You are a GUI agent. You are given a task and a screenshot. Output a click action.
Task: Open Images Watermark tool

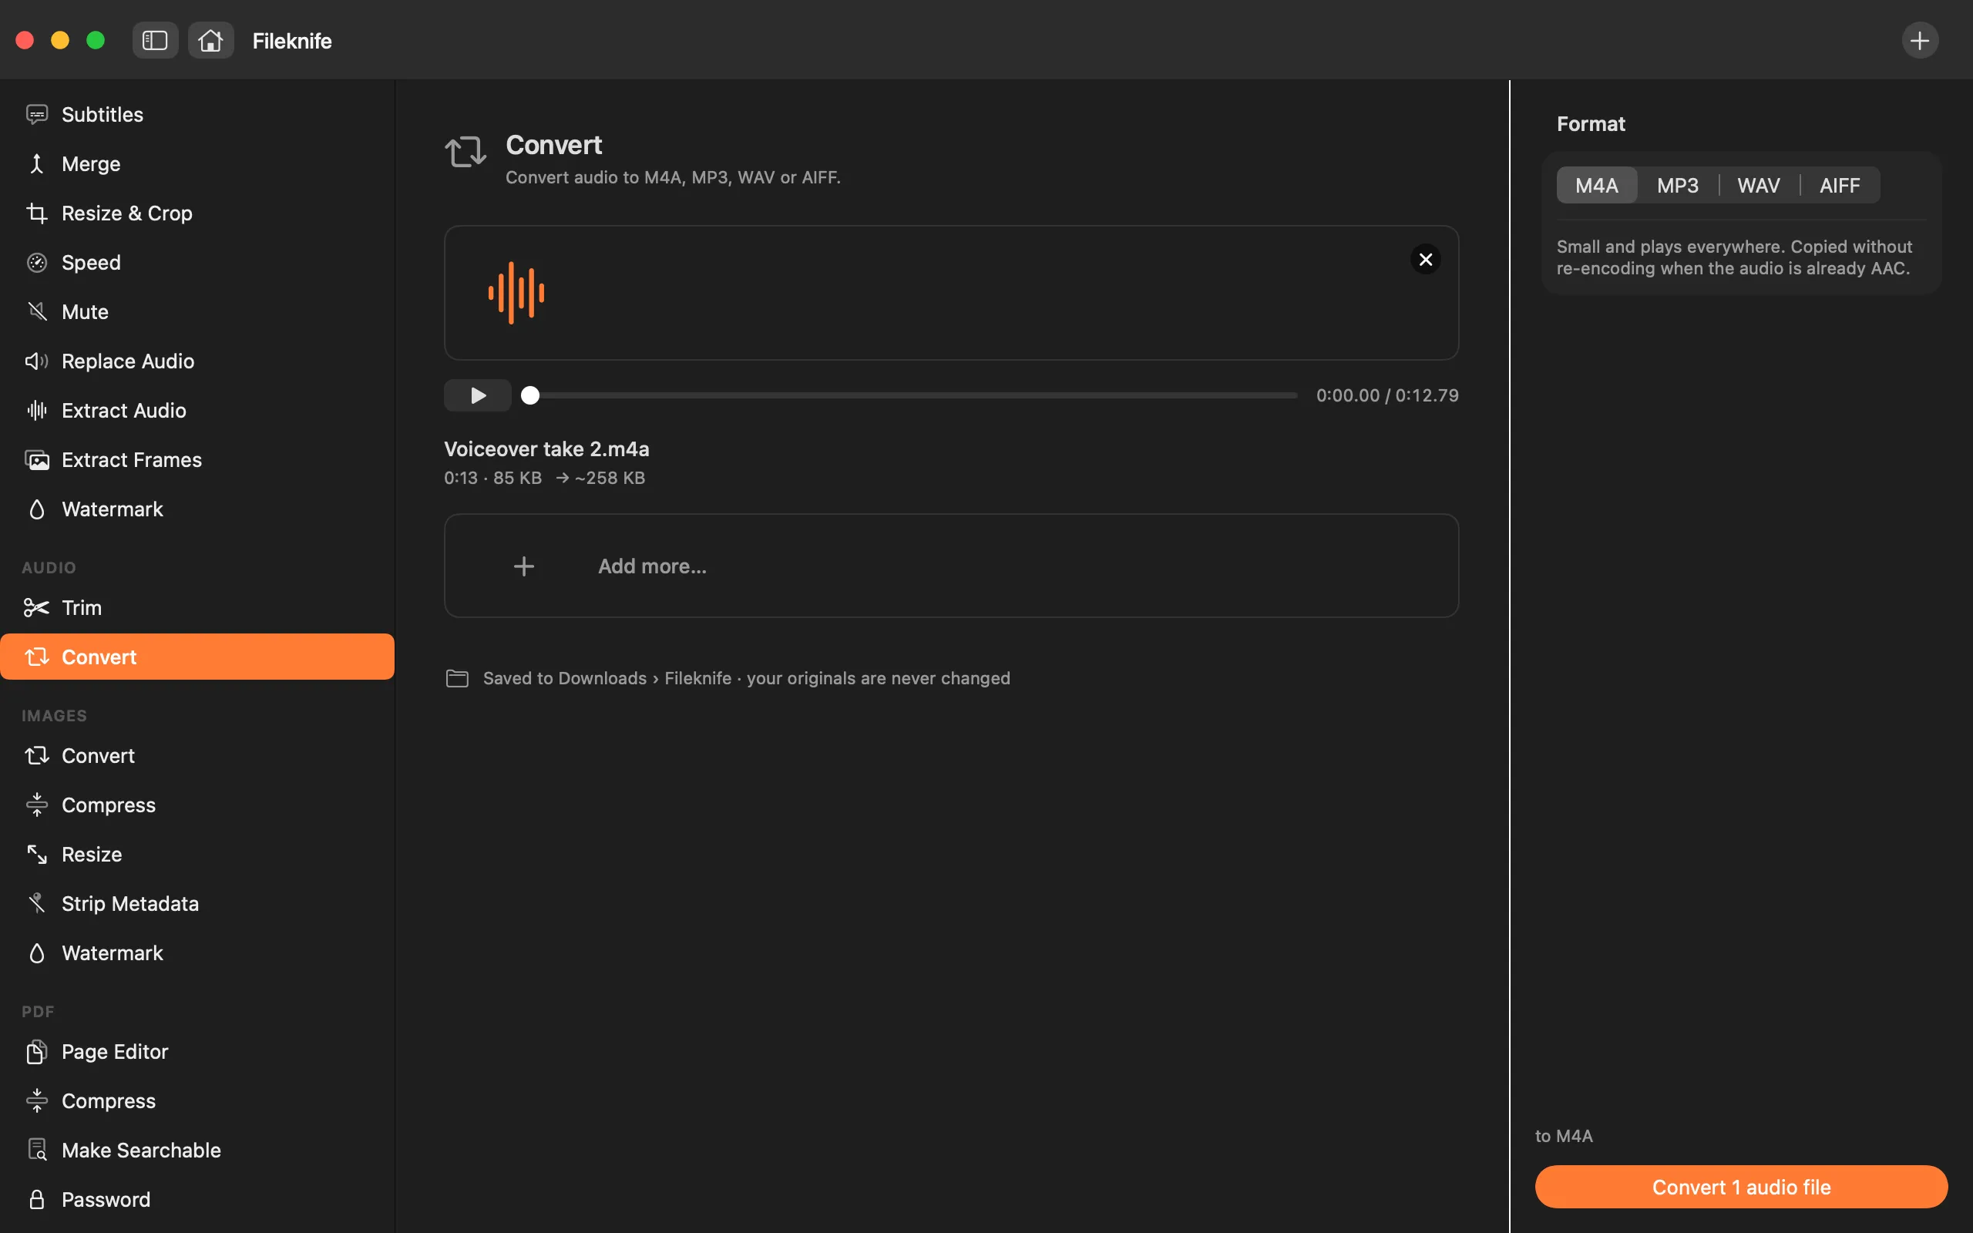click(x=197, y=953)
